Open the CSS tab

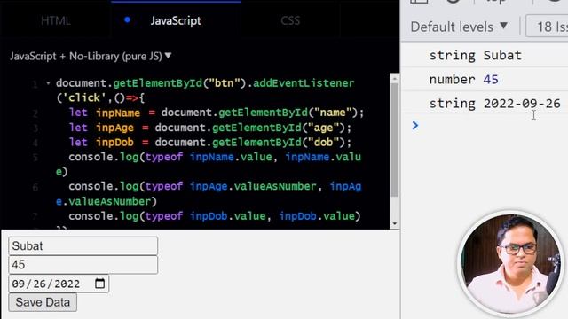[290, 20]
